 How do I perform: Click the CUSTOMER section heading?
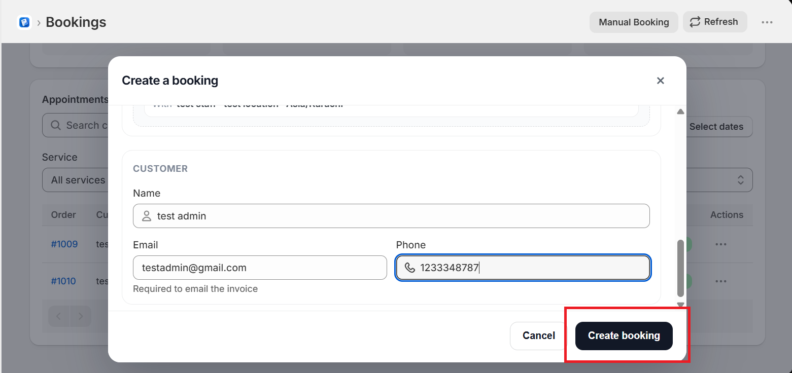160,169
